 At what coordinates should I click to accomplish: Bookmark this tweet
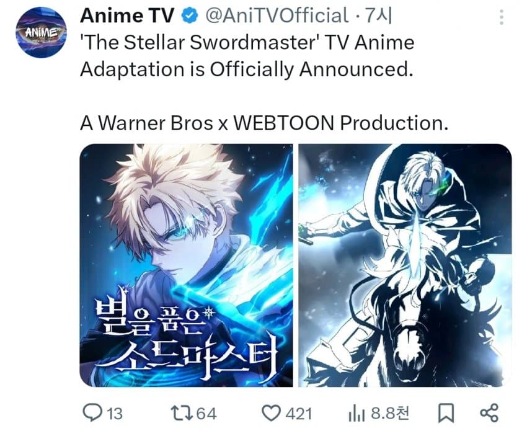[446, 413]
